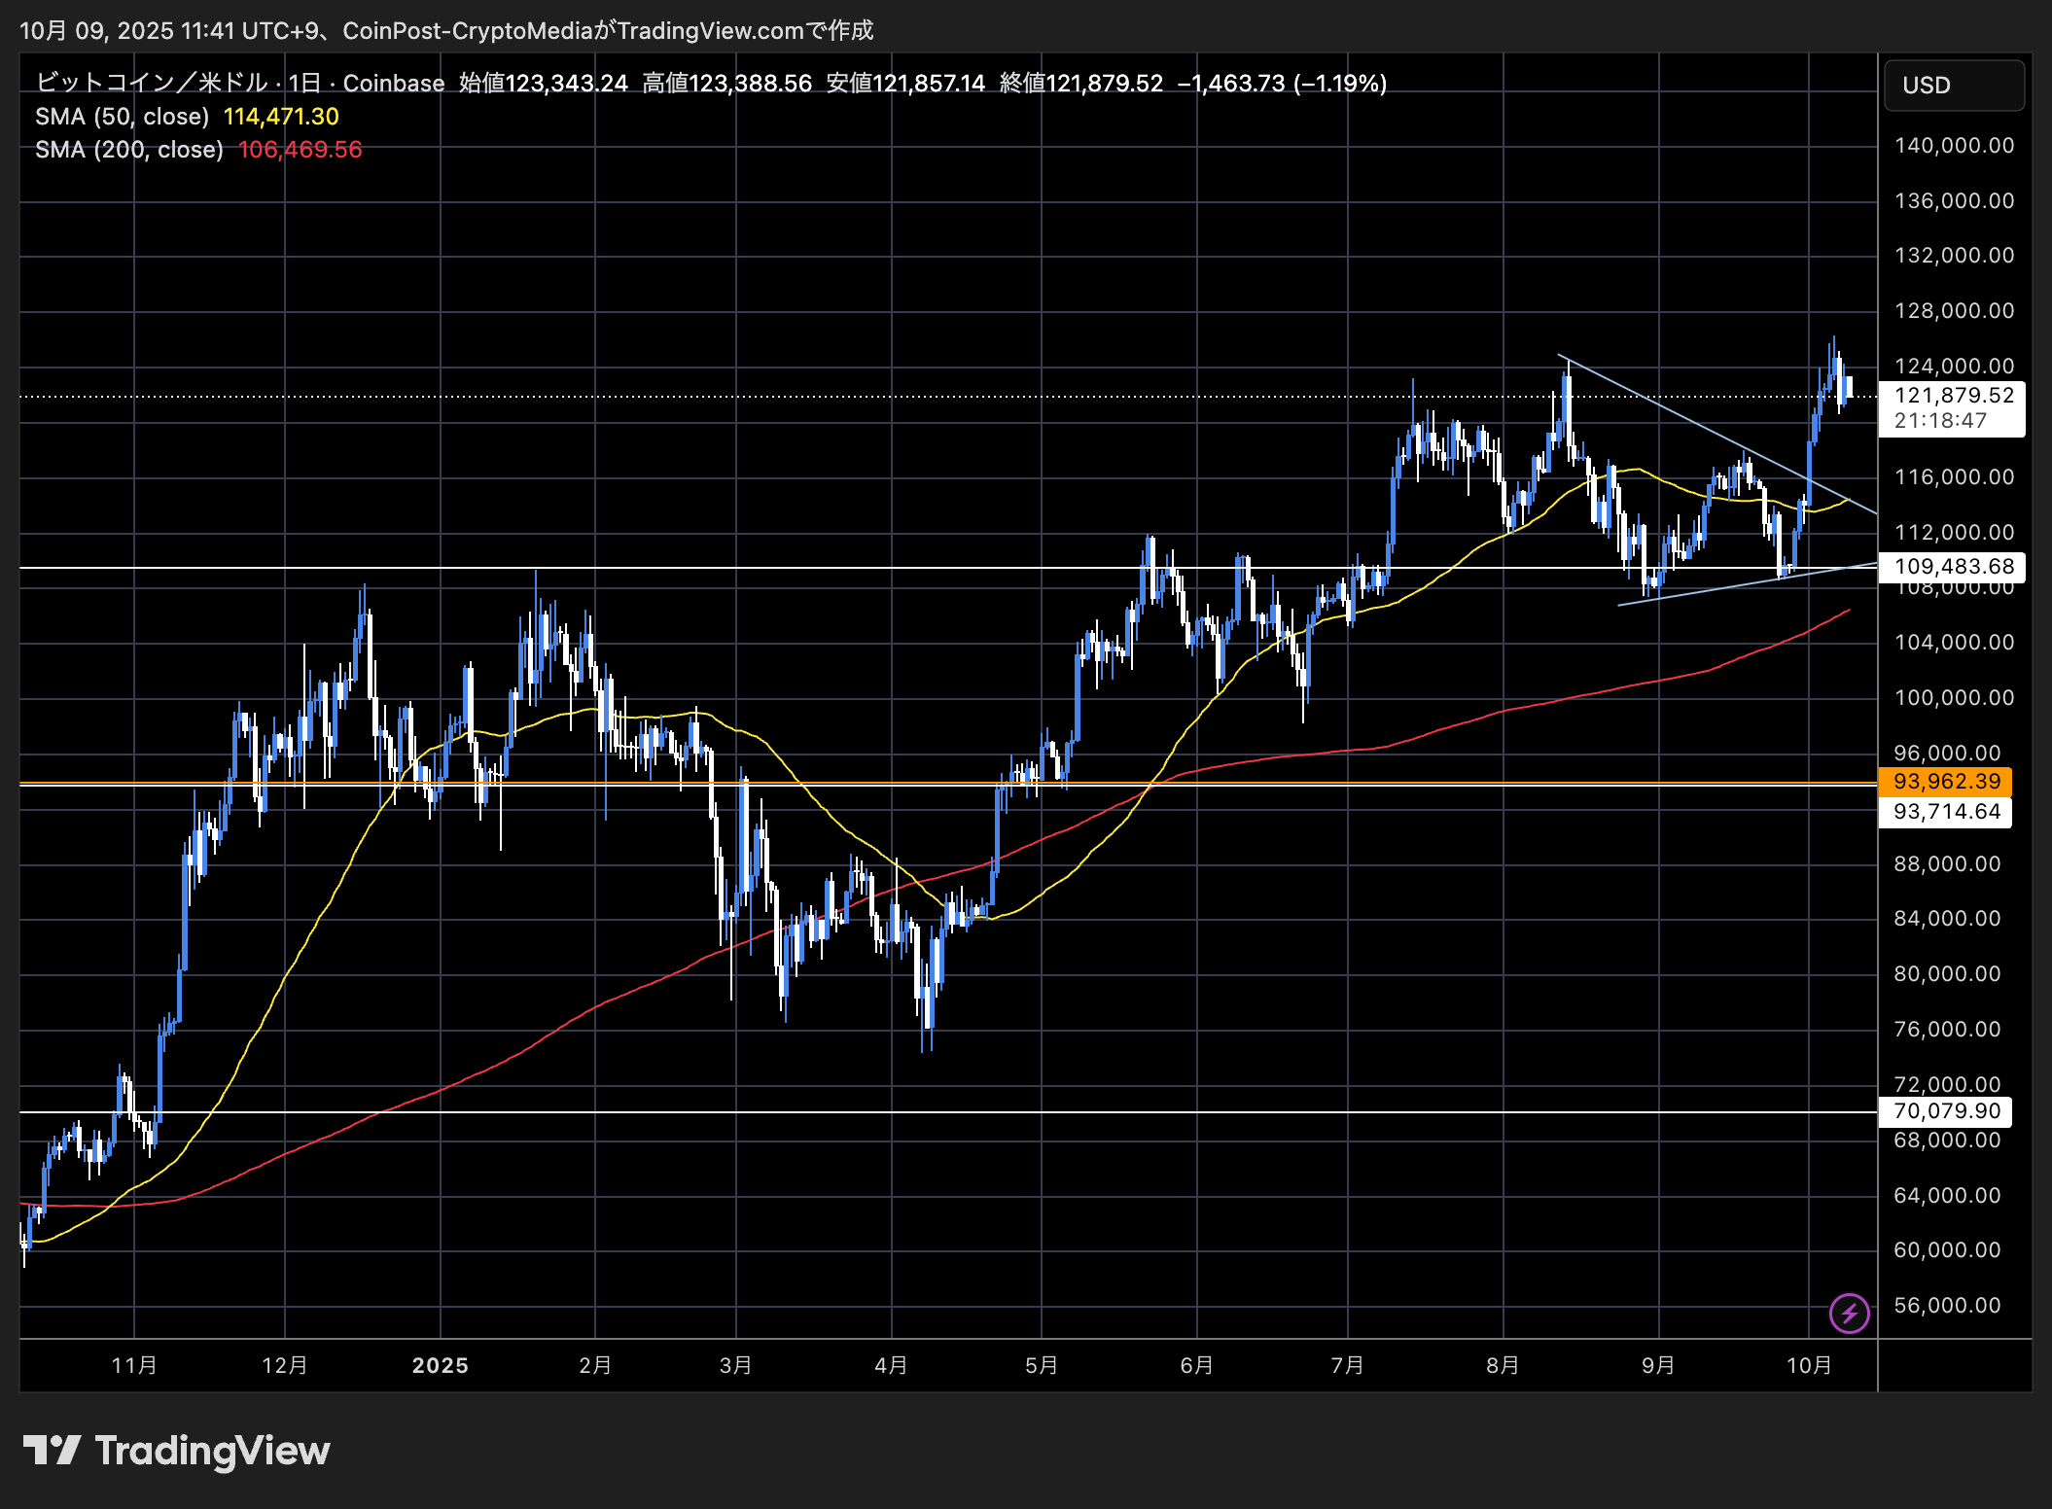Click the 7月 label on time axis

(1348, 1365)
